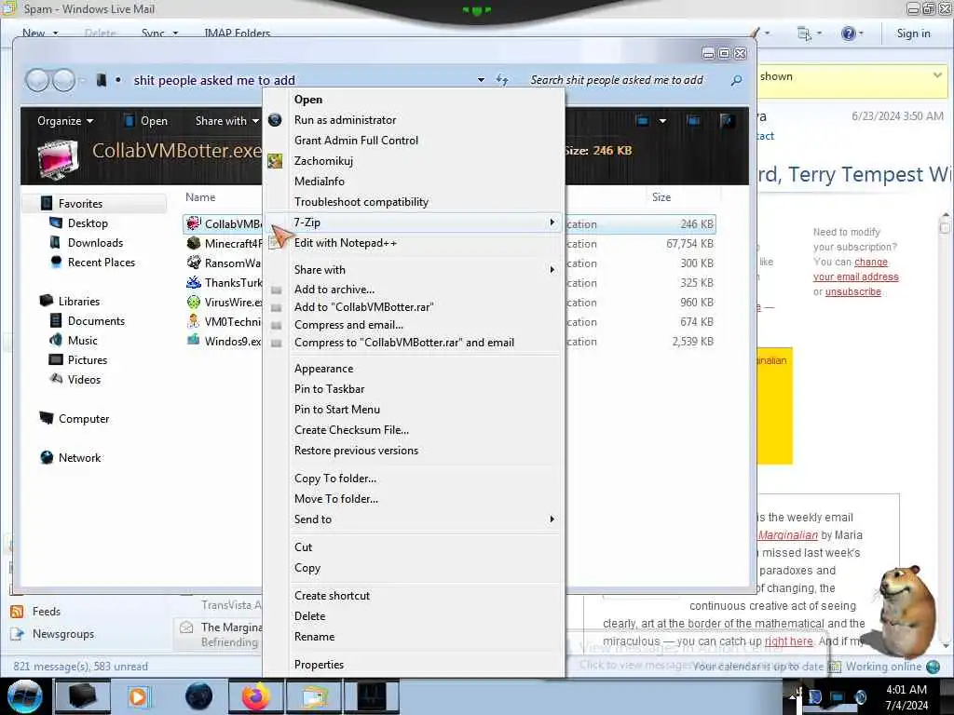Click the help icon in Windows Live Mail
Image resolution: width=954 pixels, height=715 pixels.
tap(848, 34)
